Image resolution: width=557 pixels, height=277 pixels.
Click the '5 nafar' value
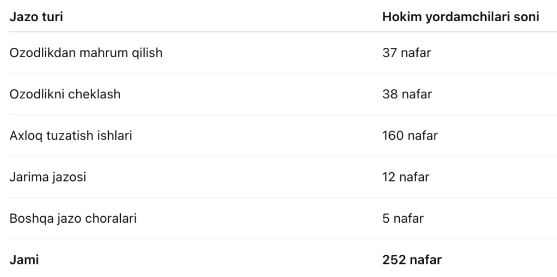(403, 218)
